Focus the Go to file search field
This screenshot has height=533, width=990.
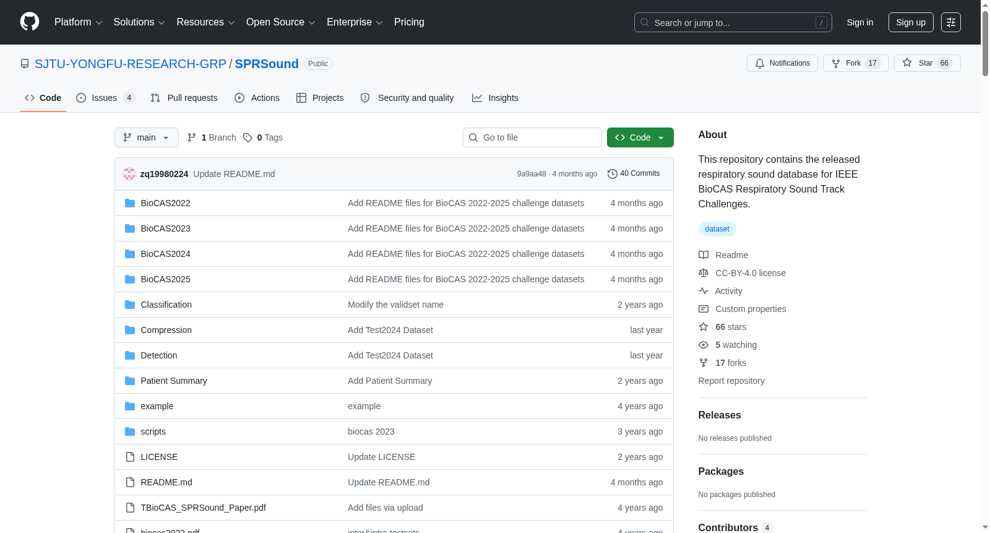coord(532,137)
